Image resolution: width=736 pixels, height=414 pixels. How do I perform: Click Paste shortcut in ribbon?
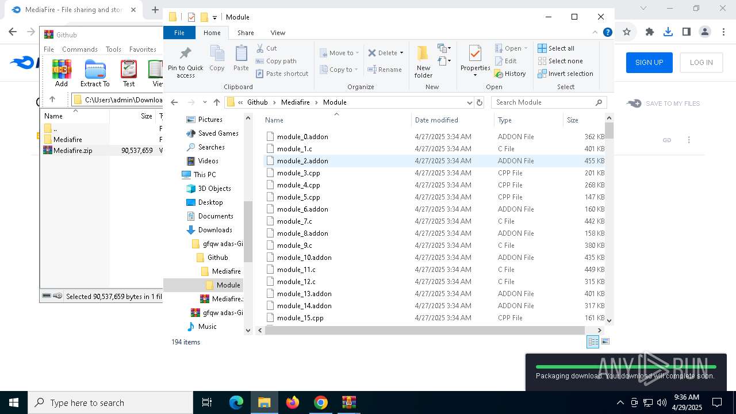point(282,74)
